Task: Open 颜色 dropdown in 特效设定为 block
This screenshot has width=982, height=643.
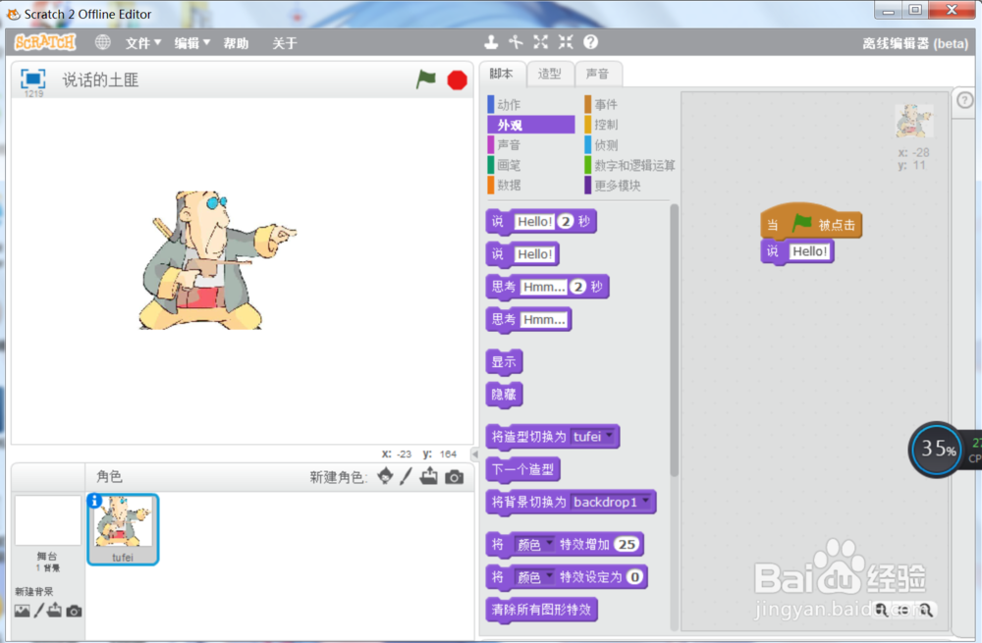Action: click(534, 576)
